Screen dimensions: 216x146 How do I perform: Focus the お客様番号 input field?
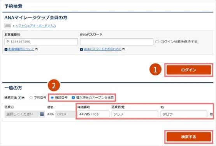[x=41, y=42]
